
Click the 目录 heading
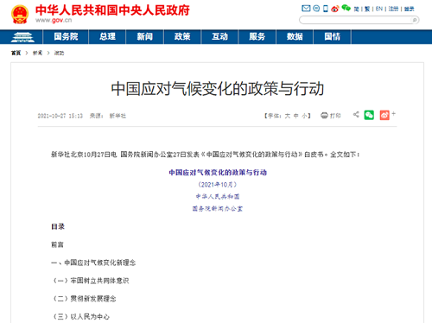coord(58,226)
